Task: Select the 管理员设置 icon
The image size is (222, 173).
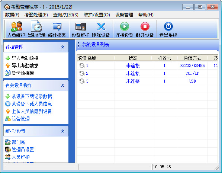Action: click(x=8, y=150)
